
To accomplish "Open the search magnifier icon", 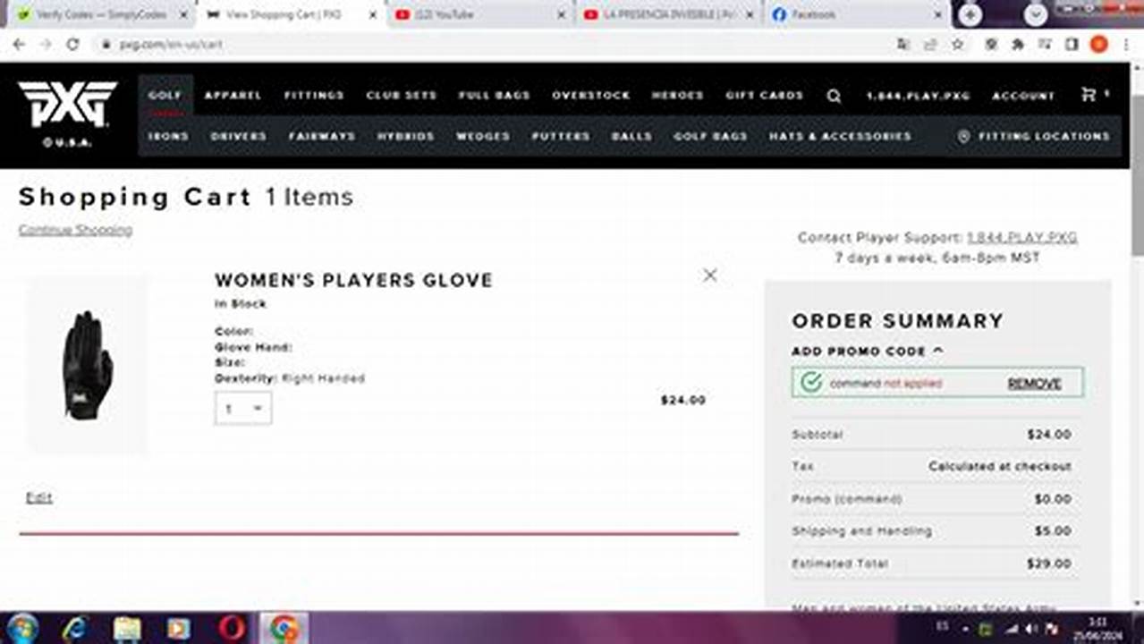I will tap(834, 96).
